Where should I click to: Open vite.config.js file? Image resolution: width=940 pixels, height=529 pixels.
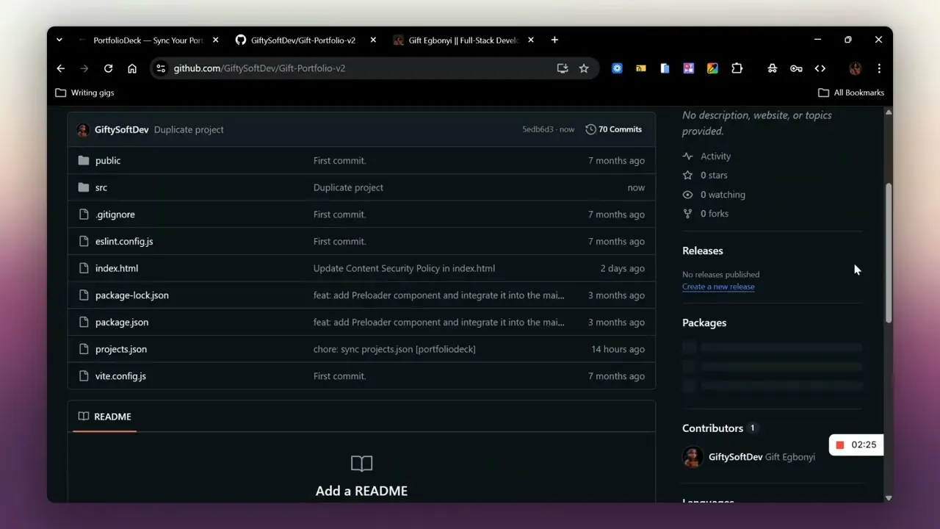click(120, 376)
